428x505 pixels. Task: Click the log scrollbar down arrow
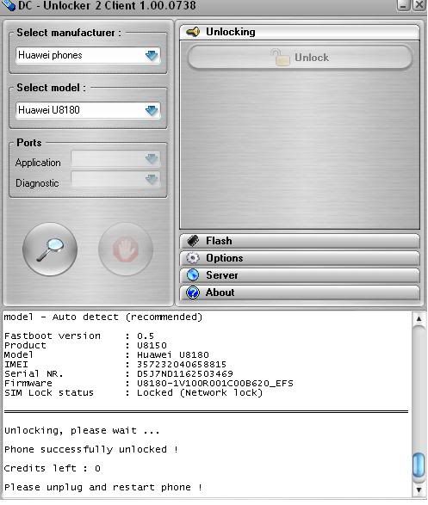point(419,490)
